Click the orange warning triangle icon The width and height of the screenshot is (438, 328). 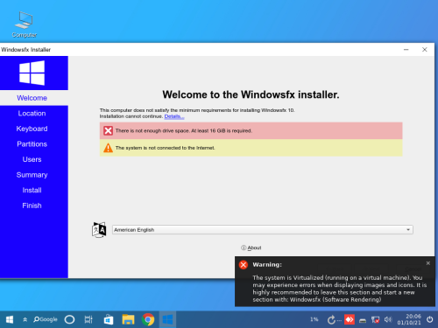coord(108,148)
